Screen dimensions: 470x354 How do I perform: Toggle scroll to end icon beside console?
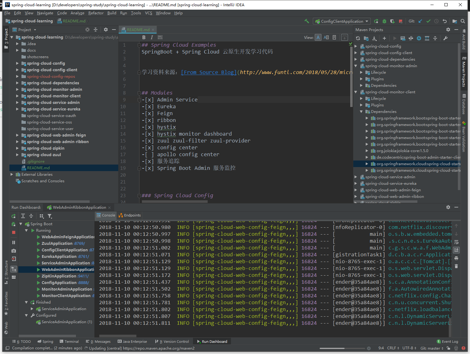click(456, 250)
